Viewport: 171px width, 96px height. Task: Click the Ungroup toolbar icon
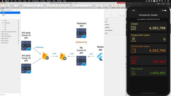click(41, 6)
